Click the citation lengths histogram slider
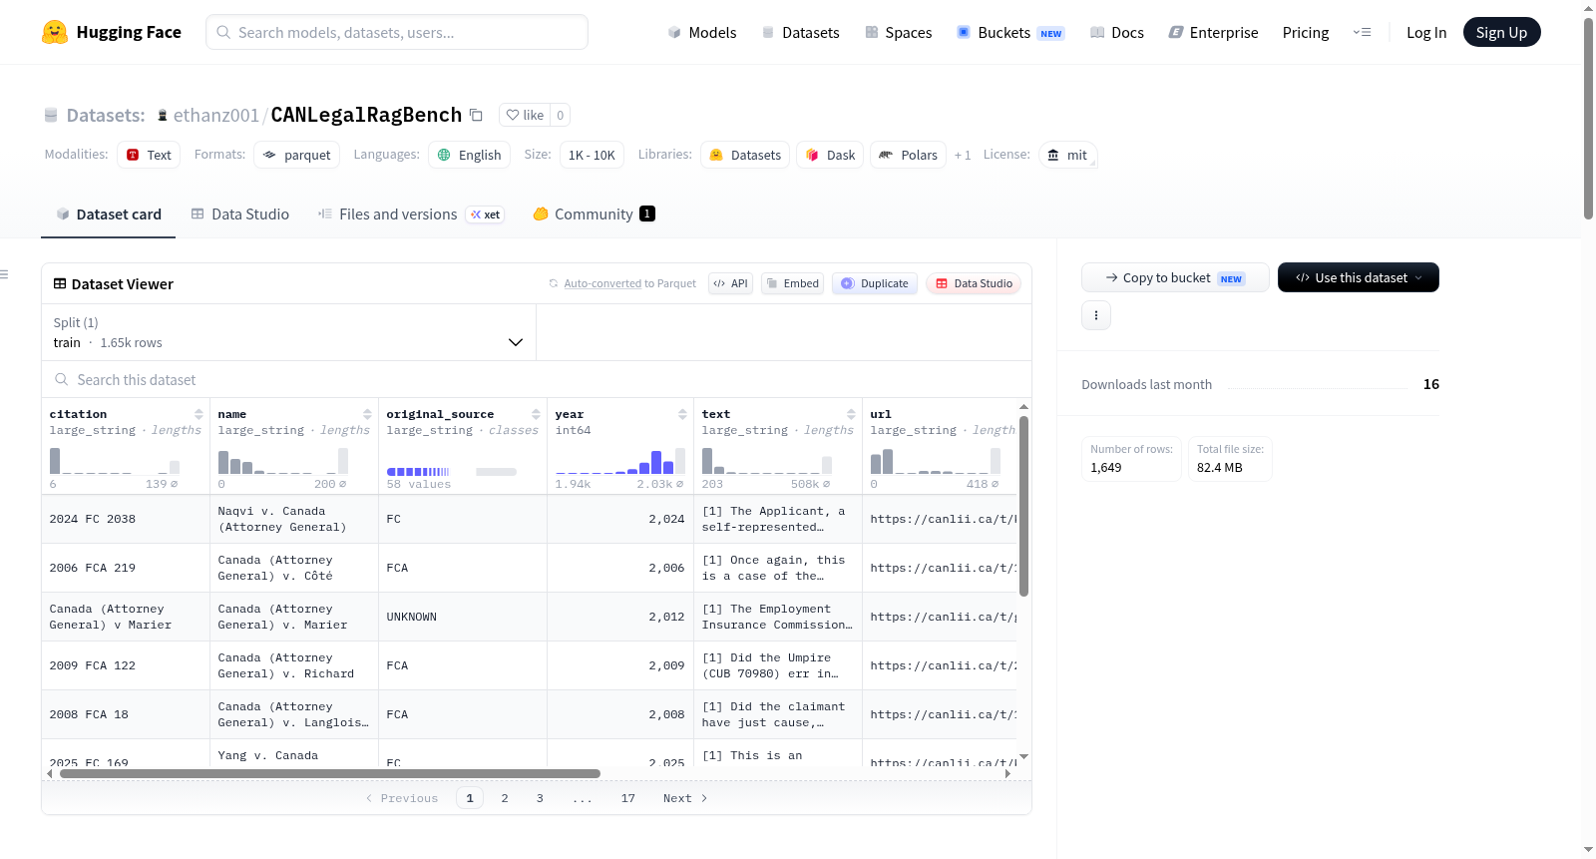The height and width of the screenshot is (859, 1596). coord(115,461)
